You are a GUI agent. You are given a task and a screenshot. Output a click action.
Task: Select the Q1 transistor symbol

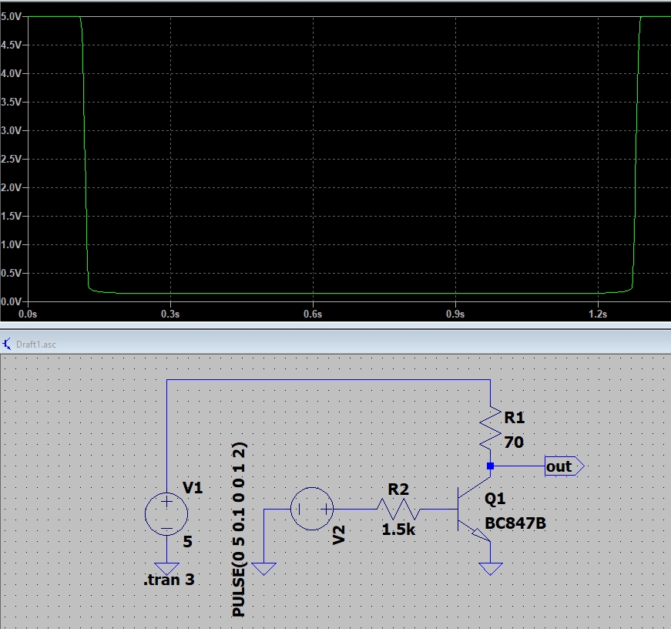point(474,509)
